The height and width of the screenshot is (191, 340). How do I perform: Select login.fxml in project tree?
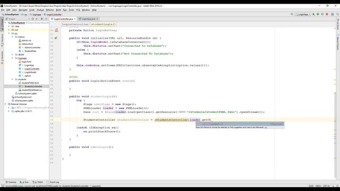[26, 62]
